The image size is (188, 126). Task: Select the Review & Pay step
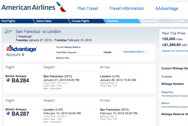(157, 21)
